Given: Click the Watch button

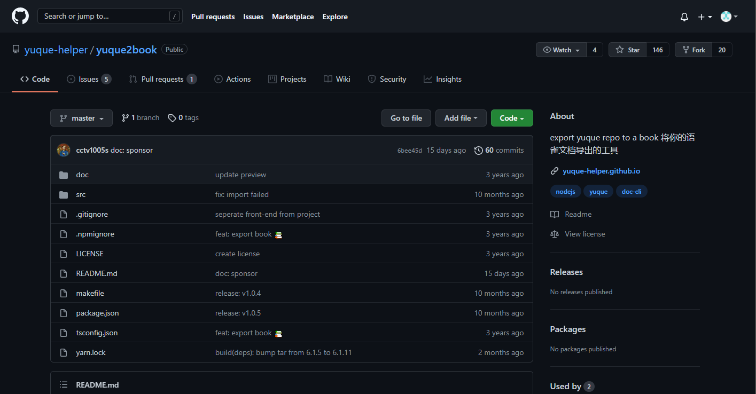Looking at the screenshot, I should coord(561,50).
